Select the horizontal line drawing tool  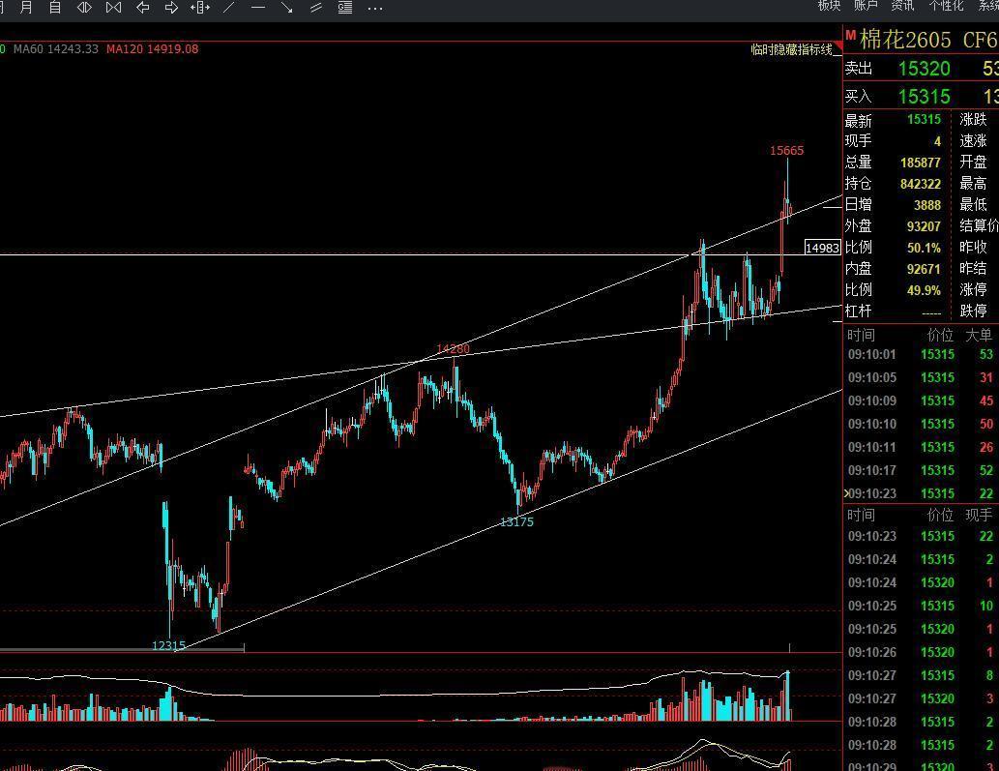tap(258, 8)
